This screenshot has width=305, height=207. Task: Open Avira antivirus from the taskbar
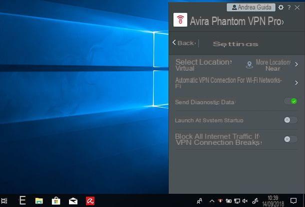point(90,201)
